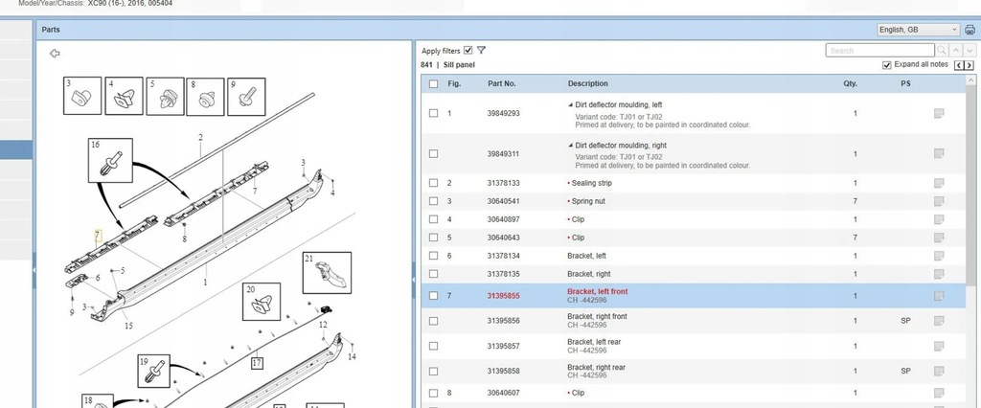Viewport: 981px width, 408px height.
Task: Select diagram inset of bracket number 21
Action: tap(328, 273)
